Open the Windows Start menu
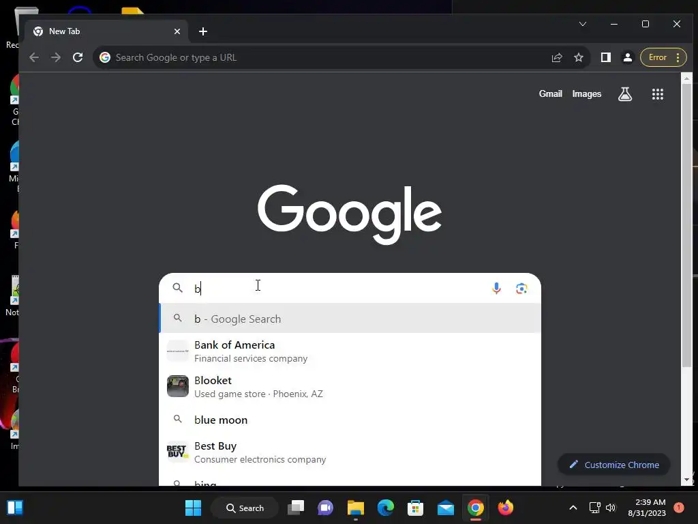This screenshot has height=524, width=698. (x=193, y=508)
